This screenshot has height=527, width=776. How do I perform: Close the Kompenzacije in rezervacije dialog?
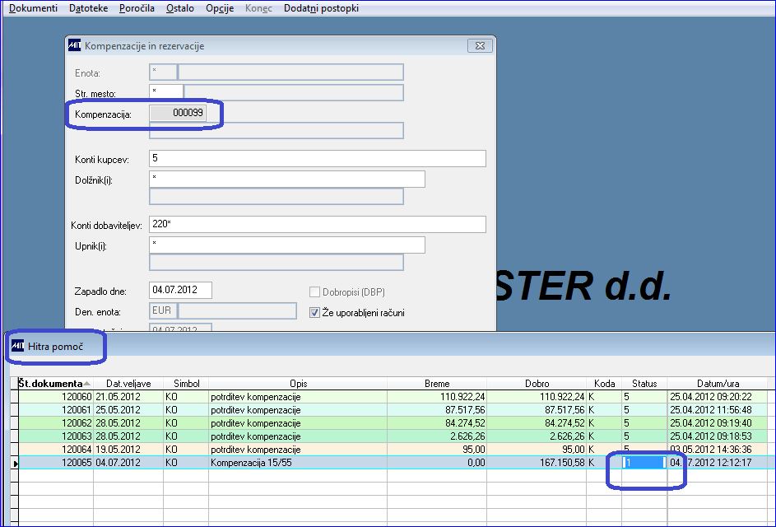[x=480, y=45]
